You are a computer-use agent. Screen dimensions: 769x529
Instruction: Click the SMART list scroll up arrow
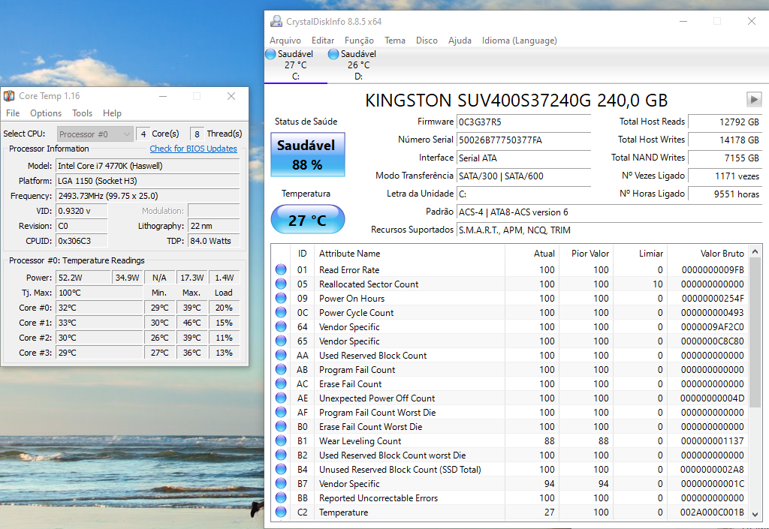755,251
